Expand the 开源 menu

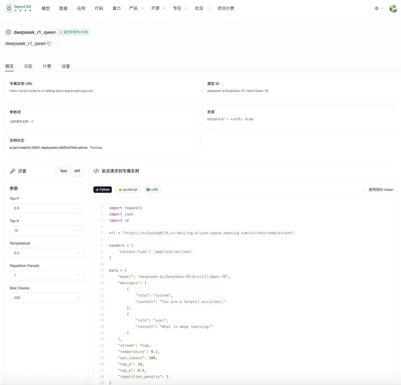158,9
